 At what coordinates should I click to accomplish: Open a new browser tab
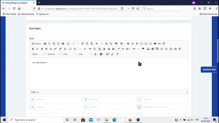[x=39, y=3]
